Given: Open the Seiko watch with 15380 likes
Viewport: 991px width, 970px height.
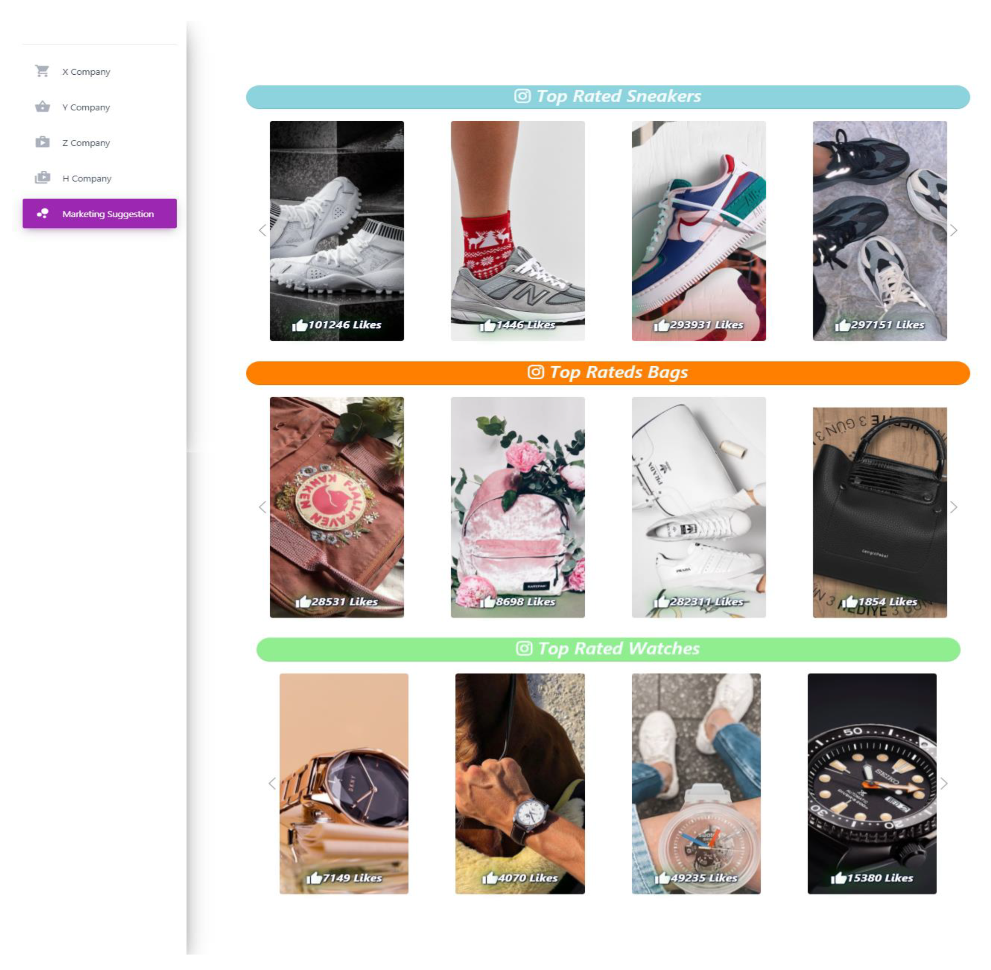Looking at the screenshot, I should tap(871, 783).
